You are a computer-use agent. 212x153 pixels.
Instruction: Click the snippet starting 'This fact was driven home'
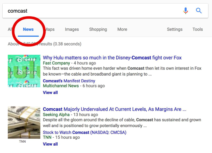pyautogui.click(x=122, y=71)
